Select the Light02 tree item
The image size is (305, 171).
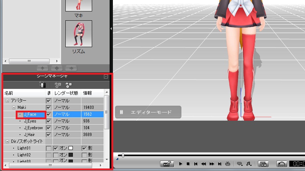click(24, 155)
